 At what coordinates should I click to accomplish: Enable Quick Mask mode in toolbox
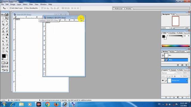7,63
